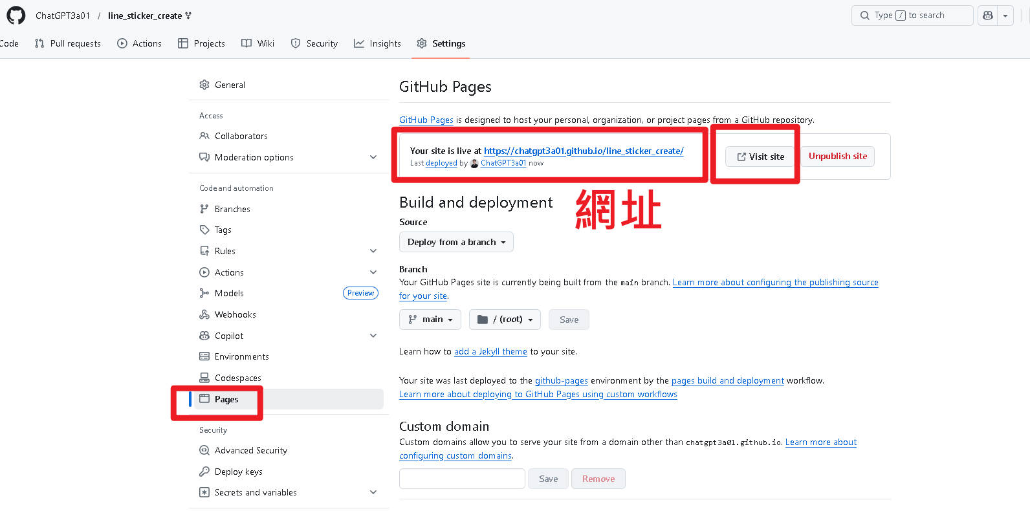Screen dimensions: 1030x511
Task: Switch to the Actions tab in repo nav
Action: click(x=139, y=43)
